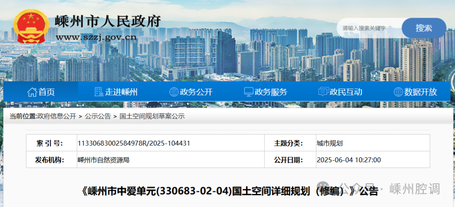Click the www.szzj.gov.cn address text
Image resolution: width=455 pixels, height=207 pixels.
point(96,37)
